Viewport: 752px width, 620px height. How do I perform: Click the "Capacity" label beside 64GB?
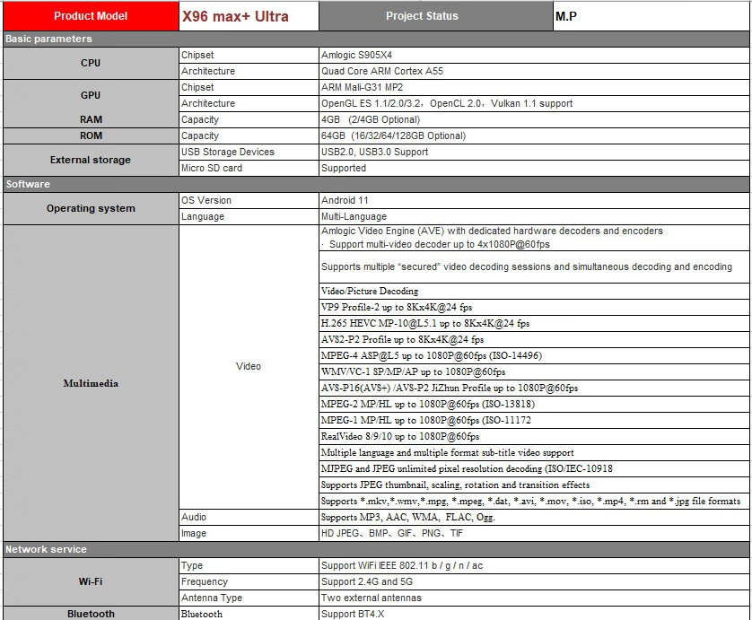(x=249, y=135)
